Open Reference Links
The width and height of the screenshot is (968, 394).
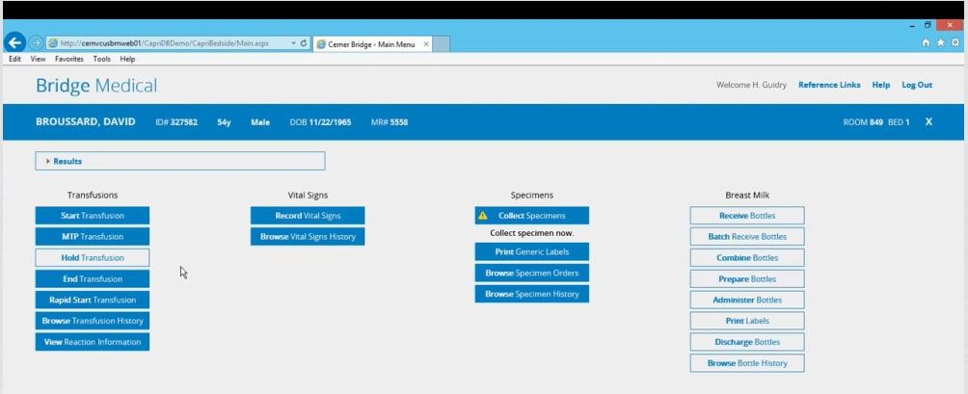click(829, 85)
